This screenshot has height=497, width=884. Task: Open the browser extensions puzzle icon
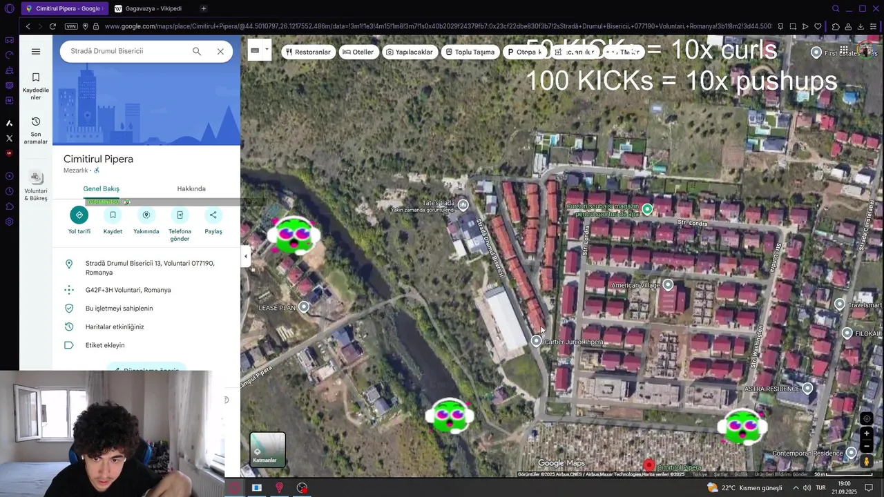(x=836, y=26)
